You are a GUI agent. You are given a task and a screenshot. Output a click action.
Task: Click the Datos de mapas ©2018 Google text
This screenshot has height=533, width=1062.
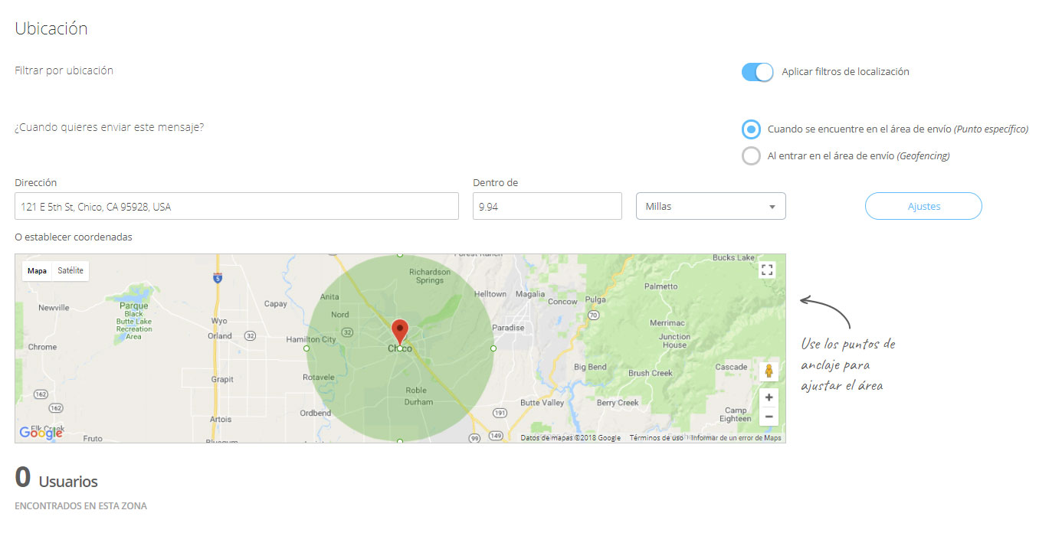click(x=570, y=438)
